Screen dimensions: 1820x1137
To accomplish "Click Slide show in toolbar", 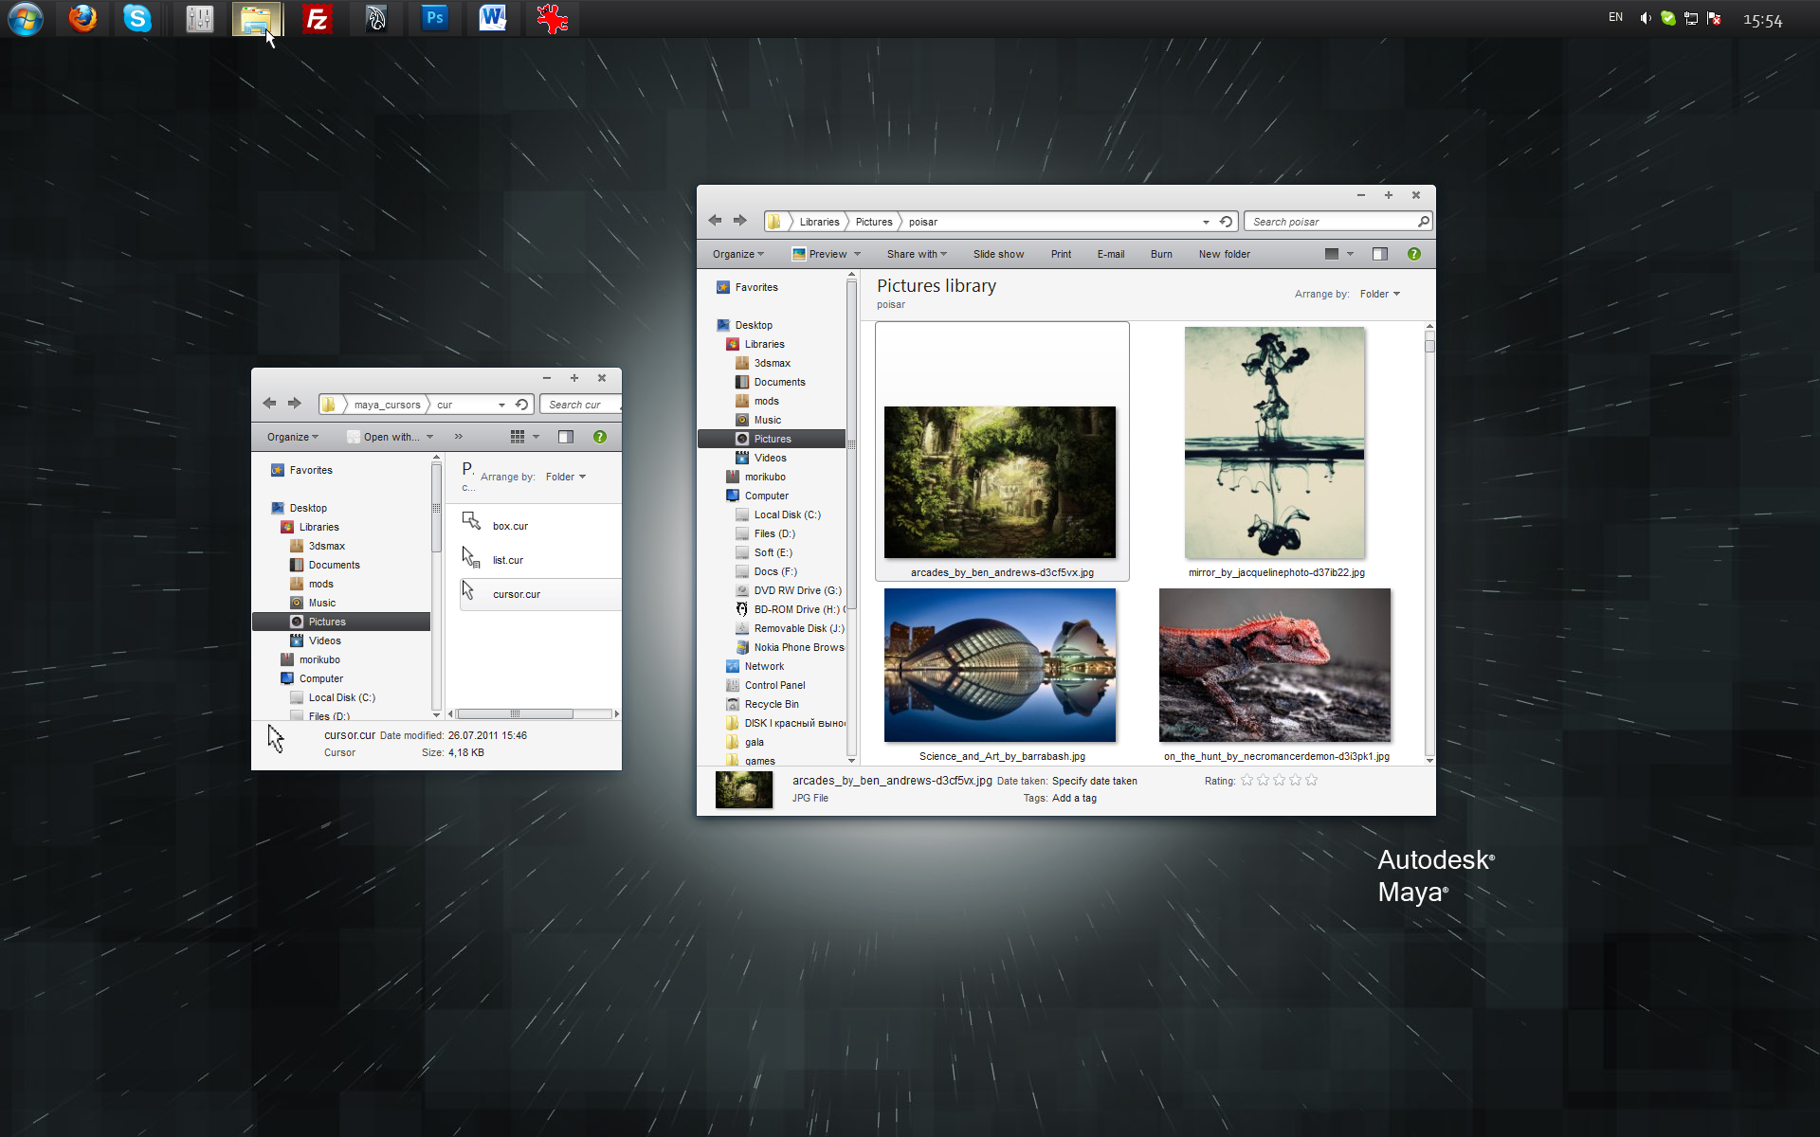I will point(998,254).
